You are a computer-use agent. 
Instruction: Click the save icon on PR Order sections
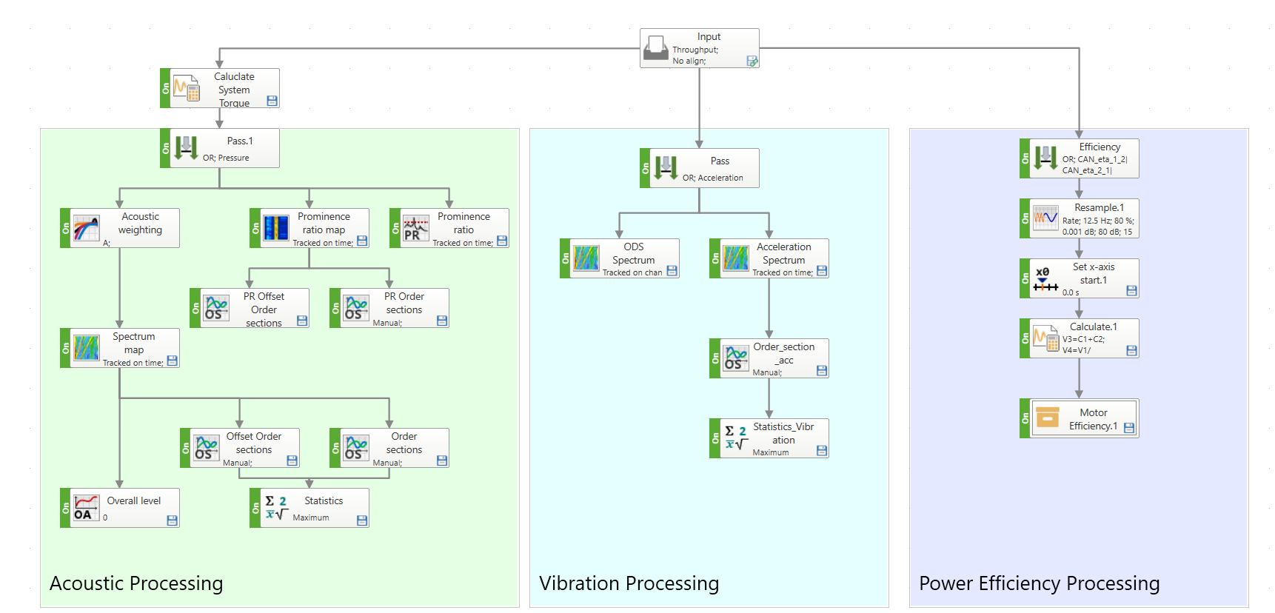(442, 321)
